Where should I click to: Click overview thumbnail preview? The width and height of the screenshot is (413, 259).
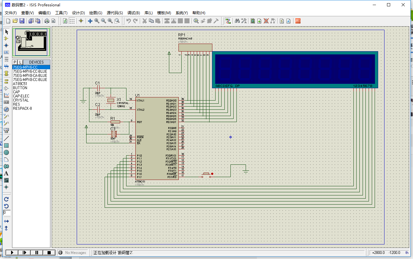pyautogui.click(x=31, y=42)
